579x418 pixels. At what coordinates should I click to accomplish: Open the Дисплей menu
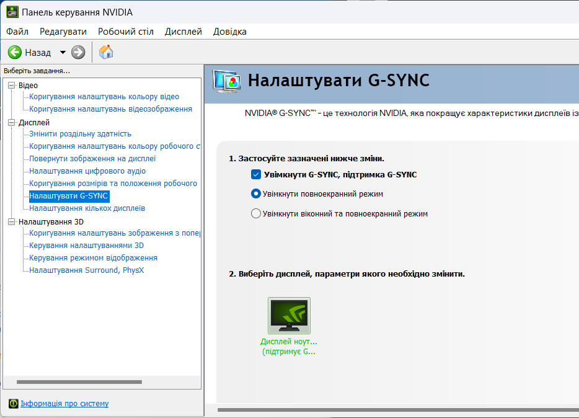[183, 32]
